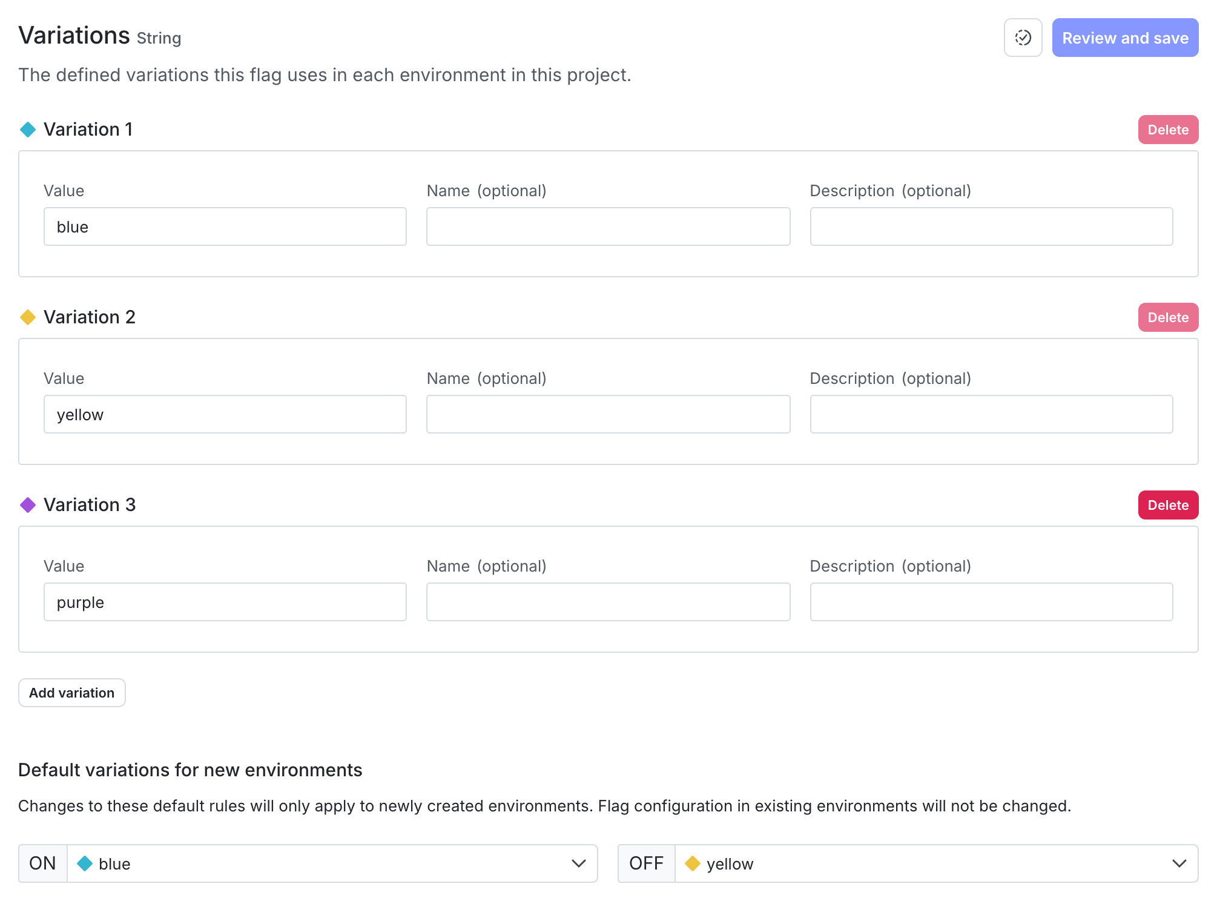This screenshot has height=901, width=1217.
Task: Focus the Value field containing yellow
Action: click(x=225, y=415)
